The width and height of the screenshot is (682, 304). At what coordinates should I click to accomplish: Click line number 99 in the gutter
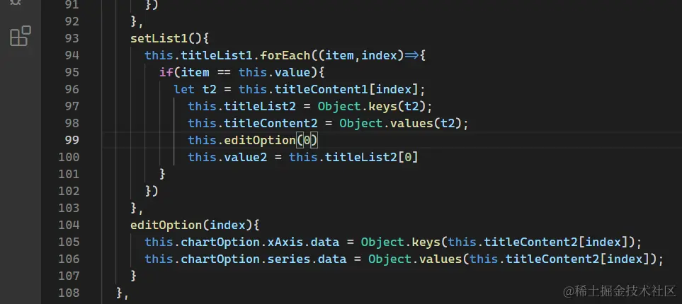click(x=72, y=140)
